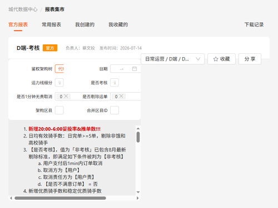Click the star icon in 收藏
Screen dimensions: 278x208
pos(216,59)
